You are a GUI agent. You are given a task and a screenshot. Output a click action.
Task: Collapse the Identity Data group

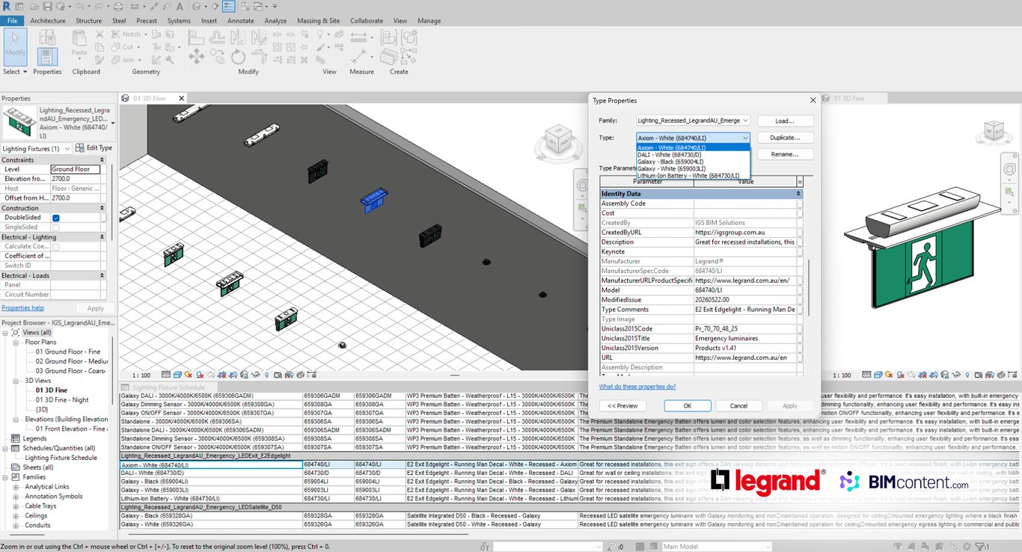[x=798, y=194]
